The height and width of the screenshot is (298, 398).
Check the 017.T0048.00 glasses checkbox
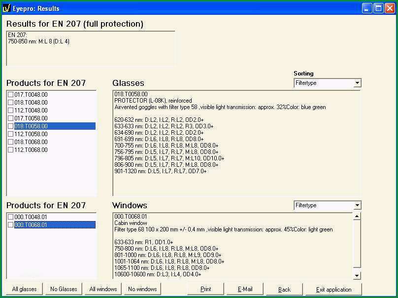(x=11, y=95)
